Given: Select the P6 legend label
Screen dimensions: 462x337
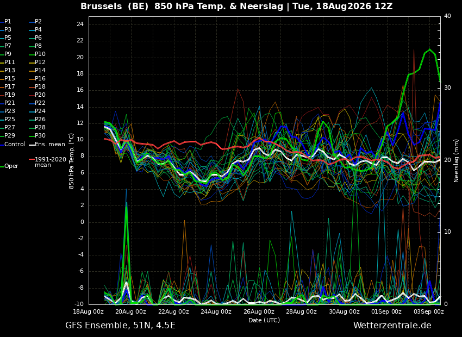Looking at the screenshot, I should click(x=38, y=38).
